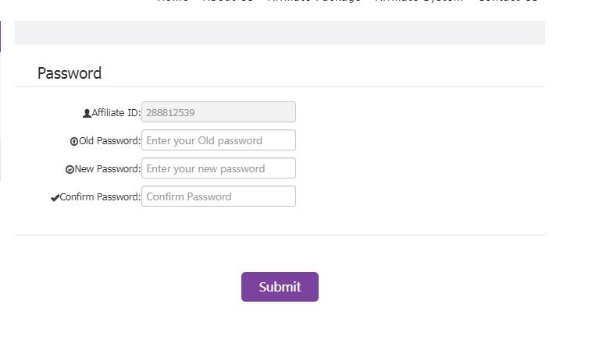Click the Confirm Password label text
Screen dimensions: 599x350
(100, 197)
